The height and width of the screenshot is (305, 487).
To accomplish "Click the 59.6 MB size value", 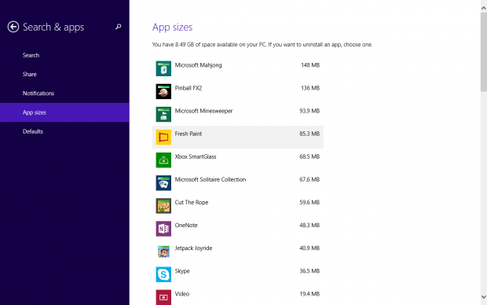I will pos(309,202).
